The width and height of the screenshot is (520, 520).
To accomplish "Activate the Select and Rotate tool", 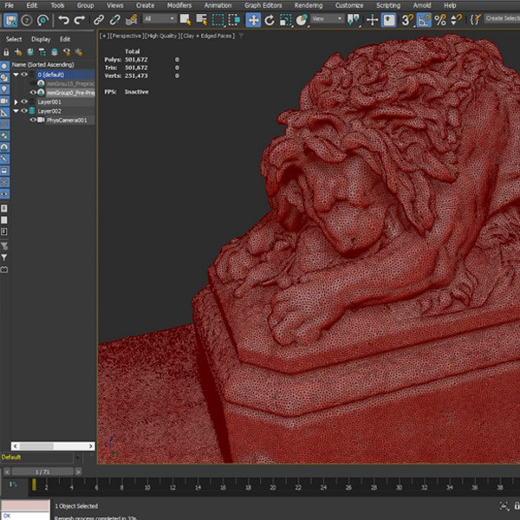I will tap(270, 20).
